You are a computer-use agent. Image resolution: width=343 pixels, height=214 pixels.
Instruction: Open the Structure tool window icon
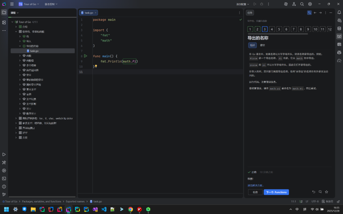[x=4, y=23]
